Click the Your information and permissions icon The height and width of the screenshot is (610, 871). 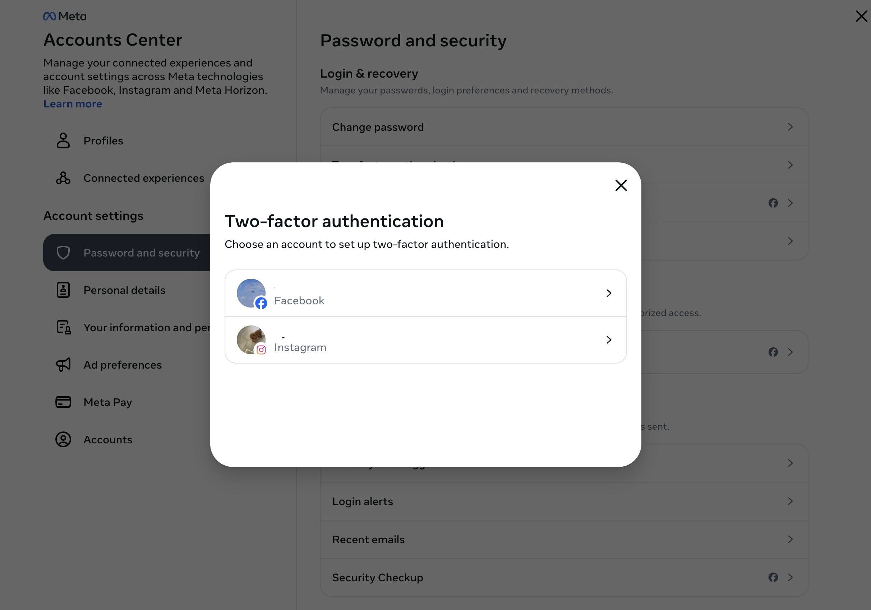click(x=63, y=327)
